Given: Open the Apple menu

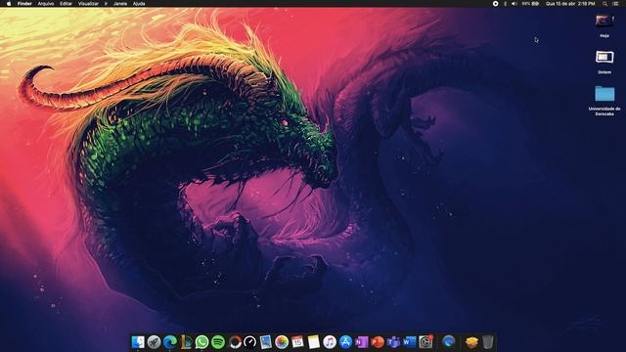Looking at the screenshot, I should coord(9,4).
